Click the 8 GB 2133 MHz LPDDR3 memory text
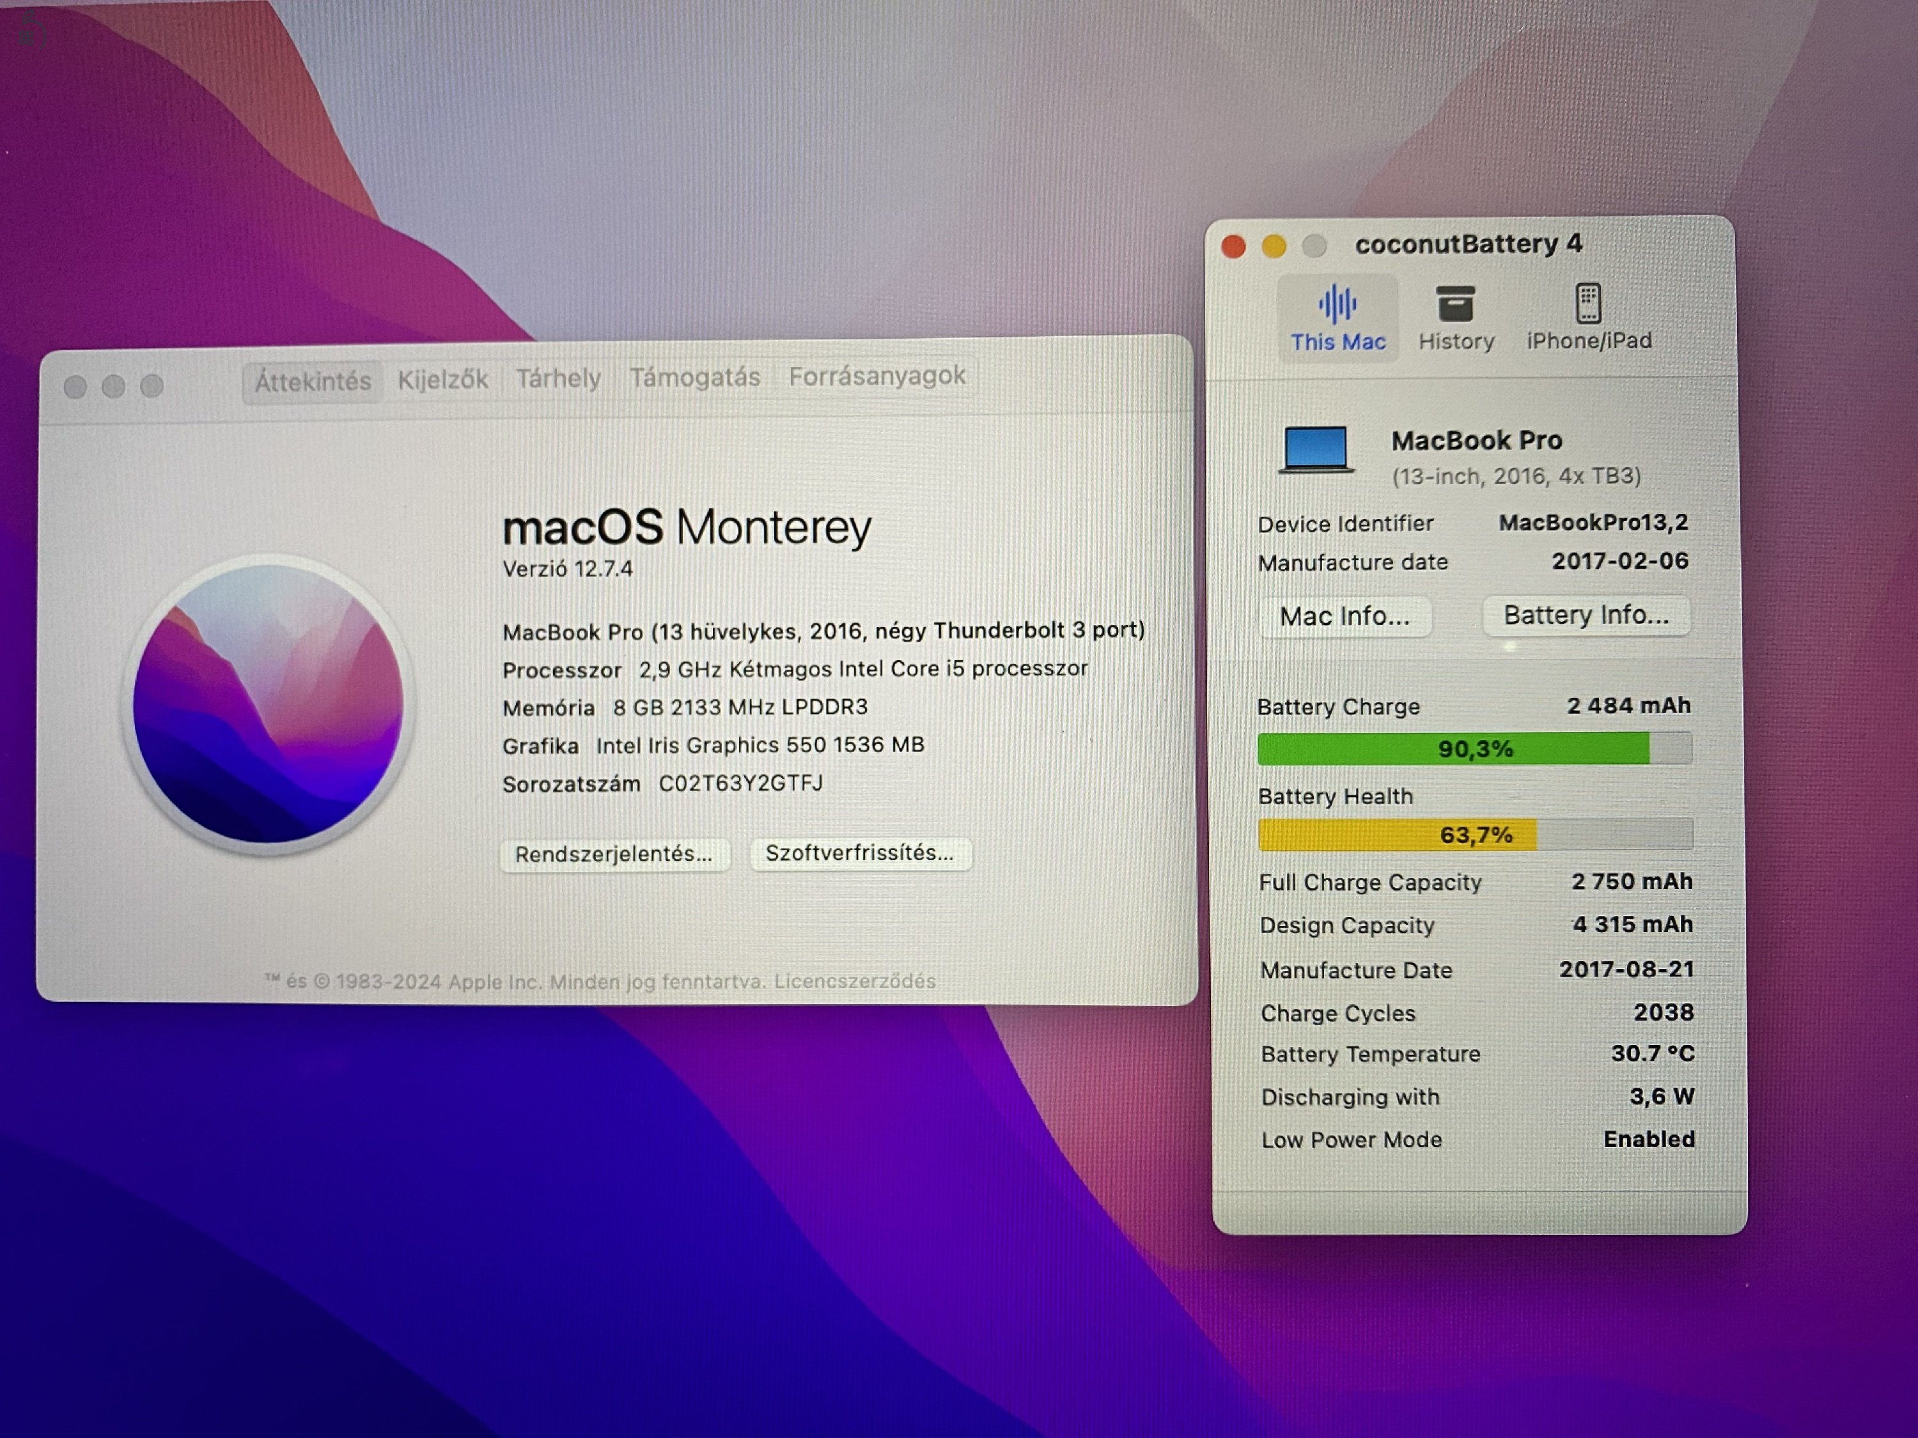The height and width of the screenshot is (1438, 1918). tap(740, 707)
